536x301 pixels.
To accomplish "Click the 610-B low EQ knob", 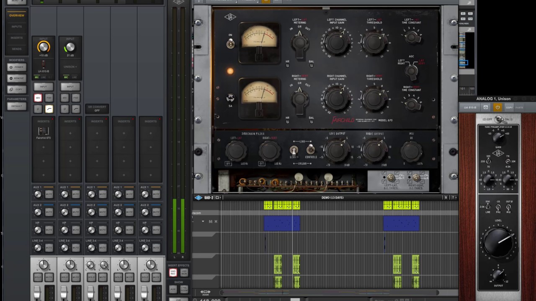I will [x=488, y=180].
